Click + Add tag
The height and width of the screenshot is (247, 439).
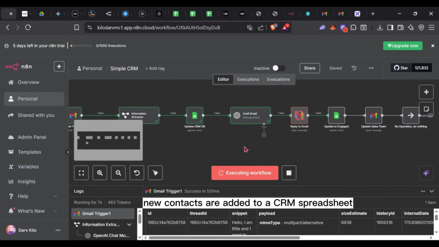[x=155, y=68]
